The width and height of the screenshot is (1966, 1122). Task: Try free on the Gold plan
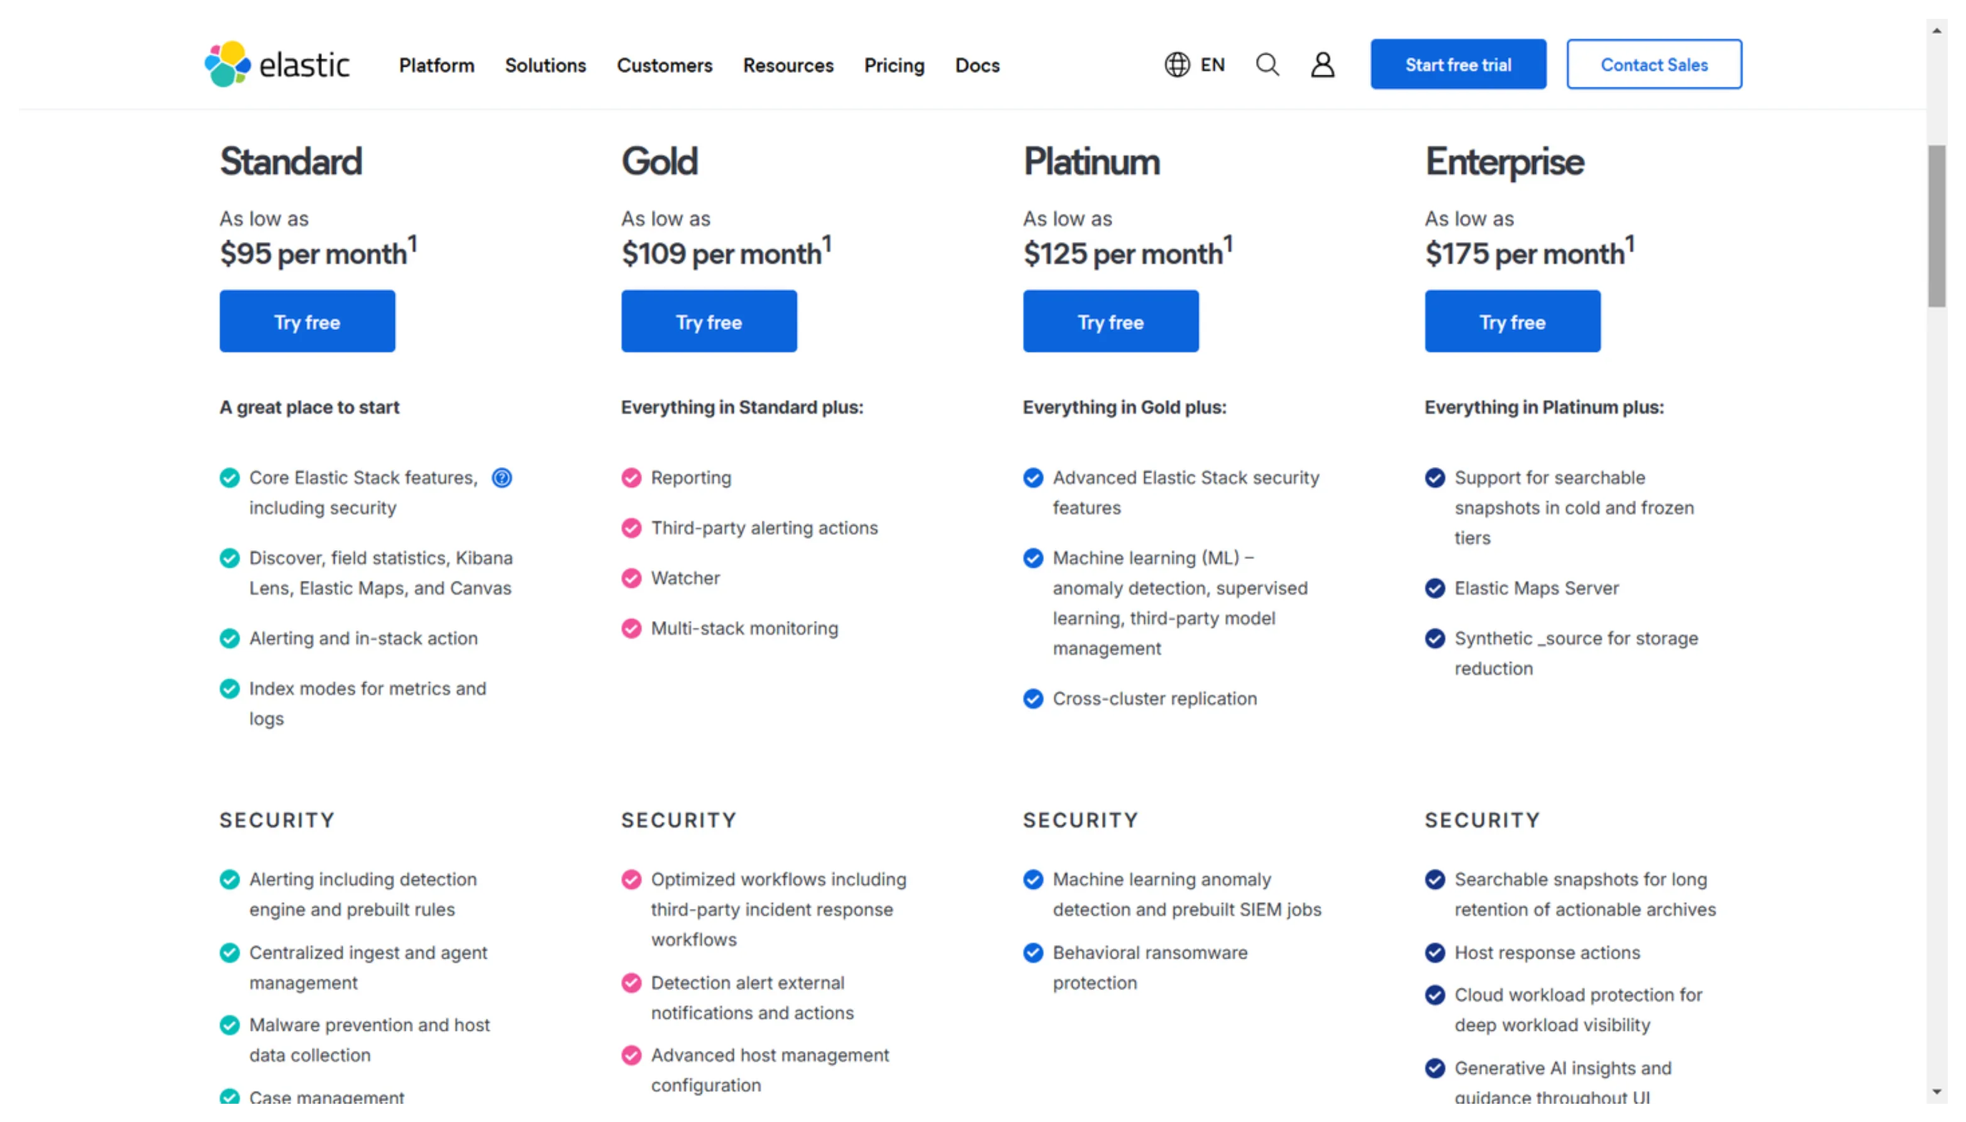[x=709, y=321]
